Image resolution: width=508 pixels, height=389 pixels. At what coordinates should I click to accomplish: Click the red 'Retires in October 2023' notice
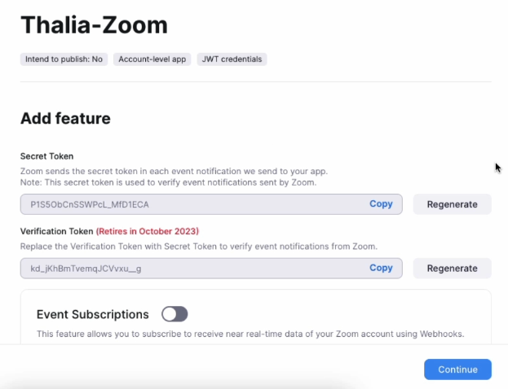148,231
